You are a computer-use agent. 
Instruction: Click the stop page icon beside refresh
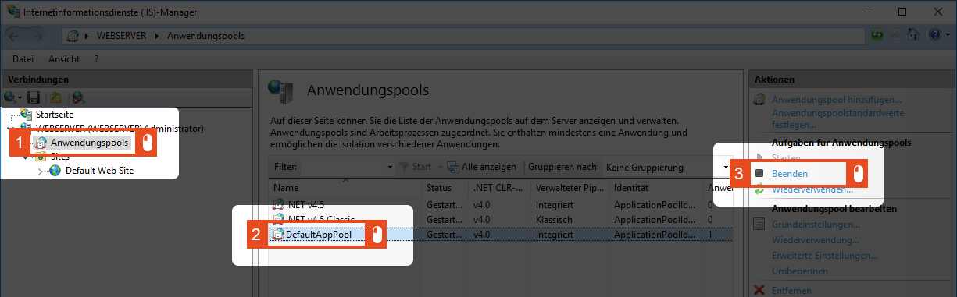tap(895, 35)
